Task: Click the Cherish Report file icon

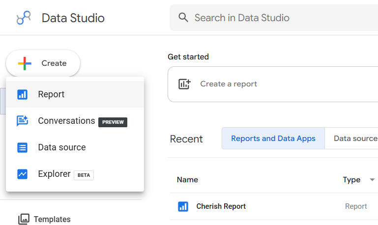Action: pyautogui.click(x=183, y=206)
